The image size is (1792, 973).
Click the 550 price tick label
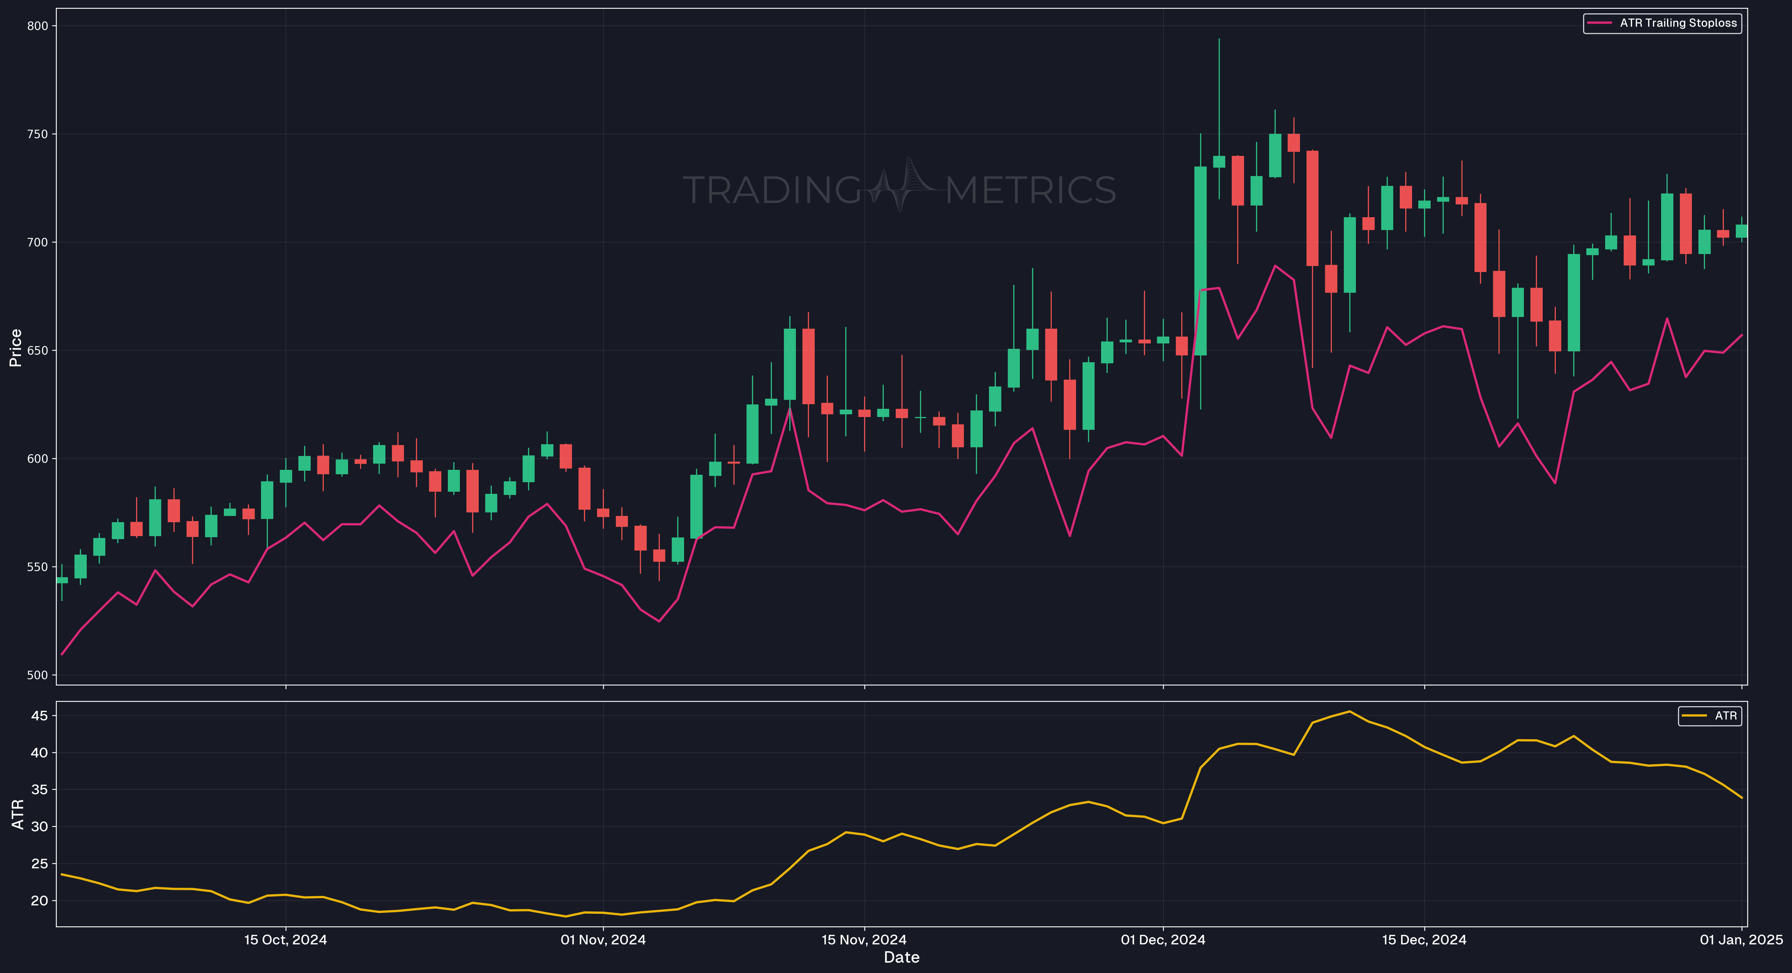(x=38, y=567)
